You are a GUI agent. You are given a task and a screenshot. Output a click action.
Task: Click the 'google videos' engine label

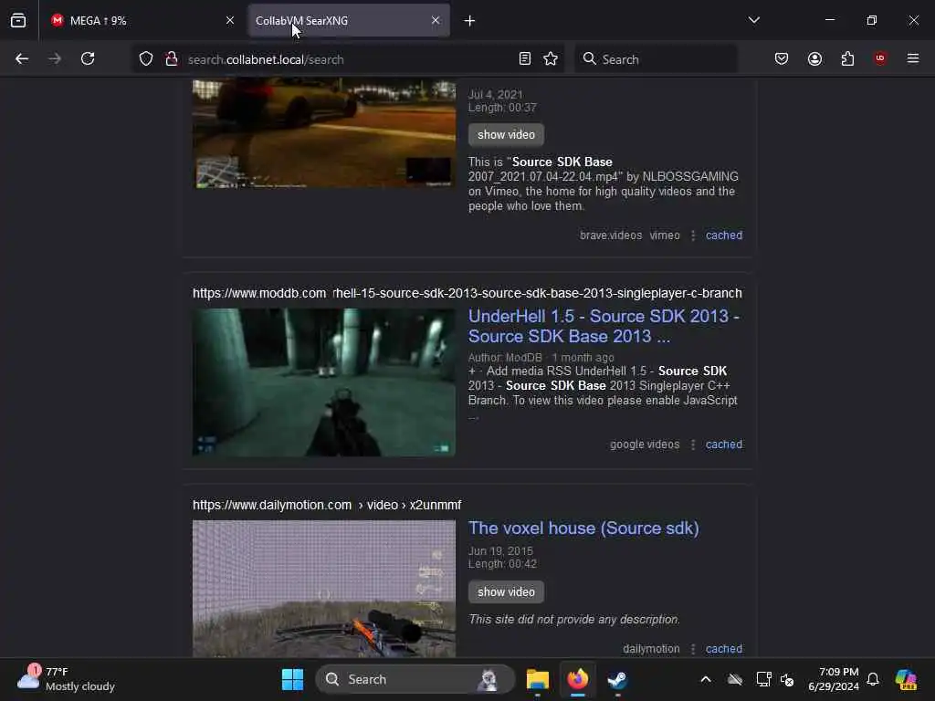[645, 445]
